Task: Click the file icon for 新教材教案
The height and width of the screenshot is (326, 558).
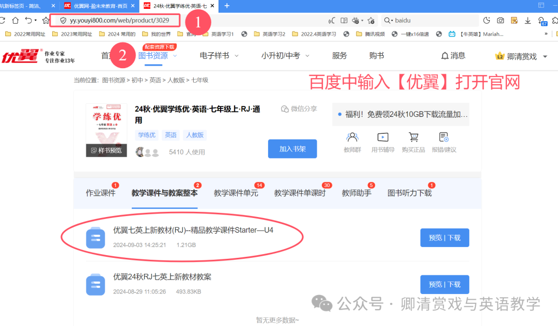Action: 96,284
